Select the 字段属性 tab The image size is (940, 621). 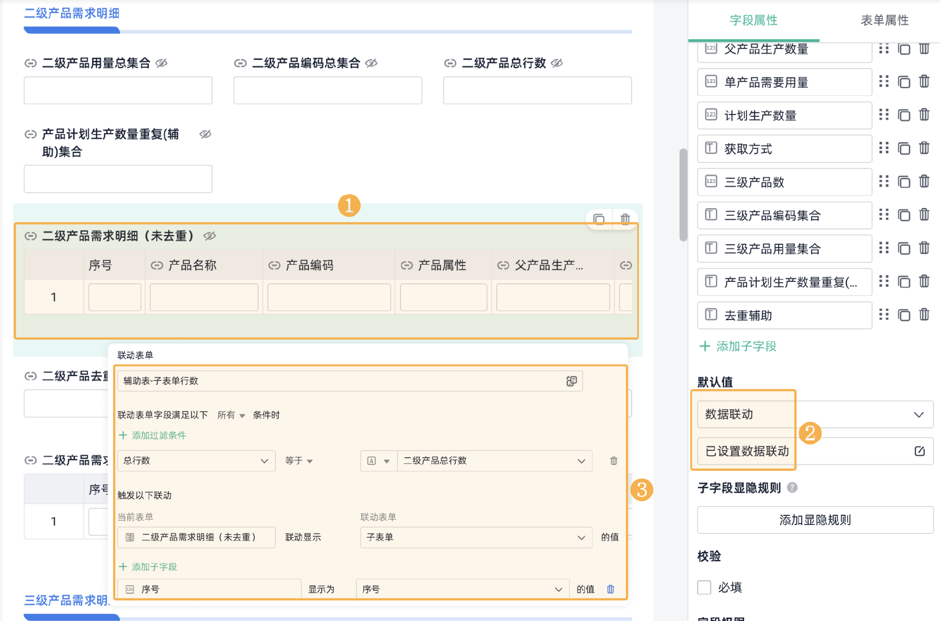point(753,21)
